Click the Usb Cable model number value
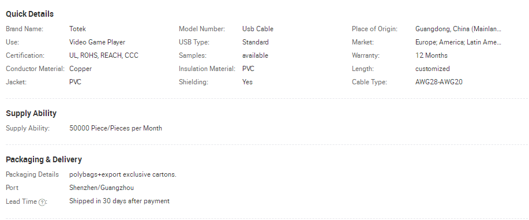The image size is (529, 220). coord(258,29)
